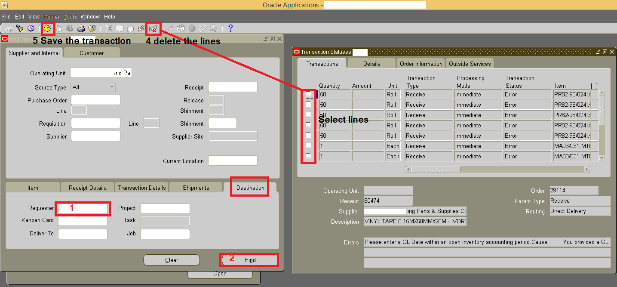Click the Next Step toolbar icon
This screenshot has width=617, height=287.
pos(59,29)
